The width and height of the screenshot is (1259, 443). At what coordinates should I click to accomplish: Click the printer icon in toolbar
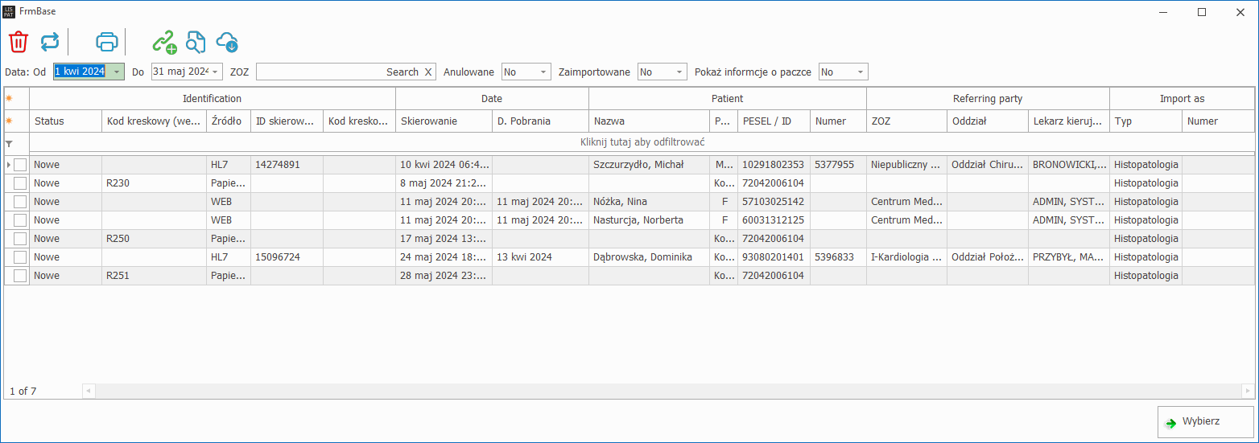coord(107,42)
